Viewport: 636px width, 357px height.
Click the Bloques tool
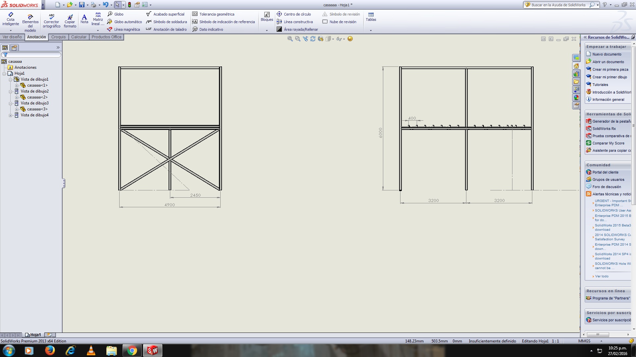tap(267, 17)
